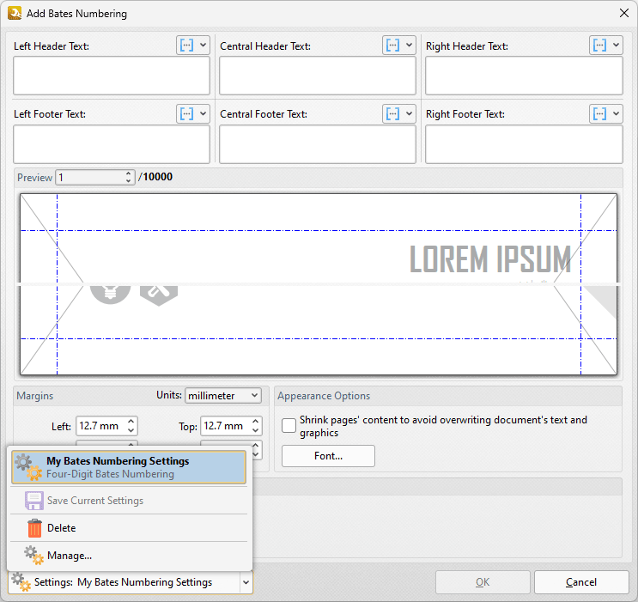638x602 pixels.
Task: Click inside Right Footer Text box
Action: coord(524,144)
